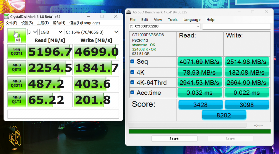Open the 主题(T) menu
Viewport: 279px width, 154px height.
click(x=43, y=23)
